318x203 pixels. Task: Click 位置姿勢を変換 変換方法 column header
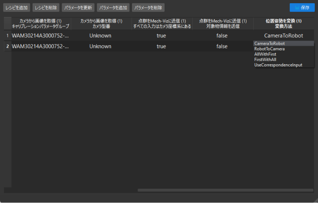(283, 24)
